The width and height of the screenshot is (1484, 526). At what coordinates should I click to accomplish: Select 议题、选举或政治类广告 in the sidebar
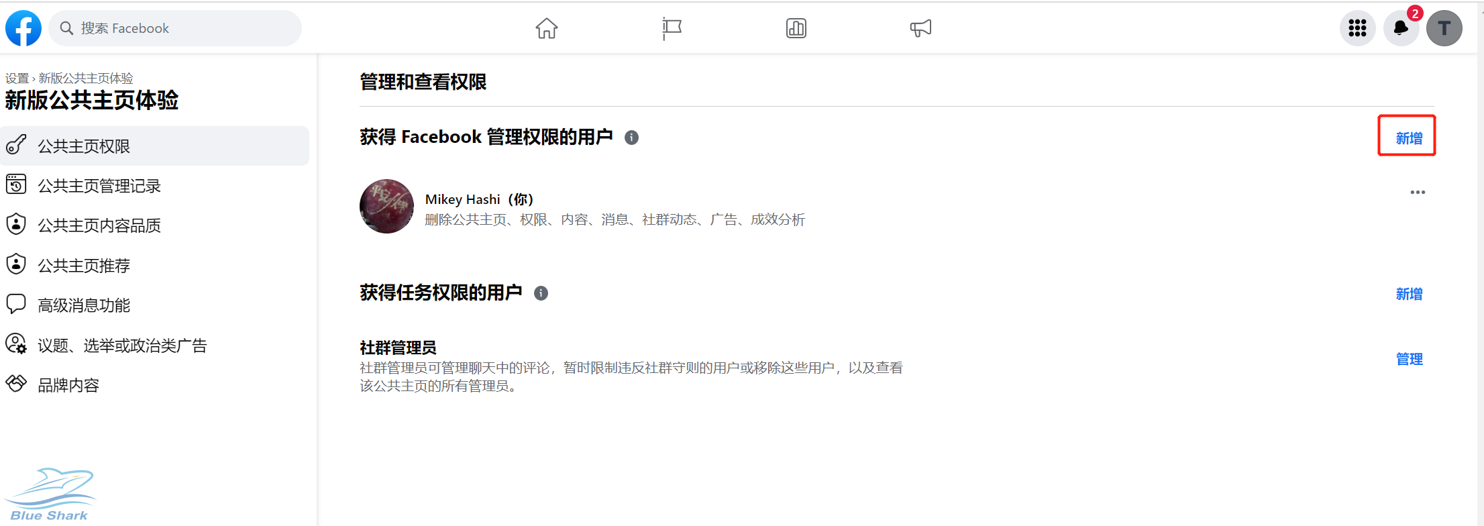pyautogui.click(x=154, y=345)
